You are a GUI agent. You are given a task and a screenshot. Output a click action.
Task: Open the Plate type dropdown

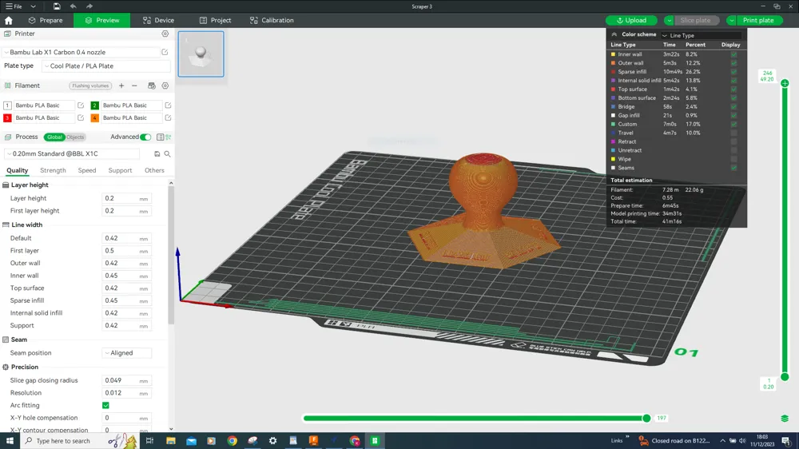point(105,66)
